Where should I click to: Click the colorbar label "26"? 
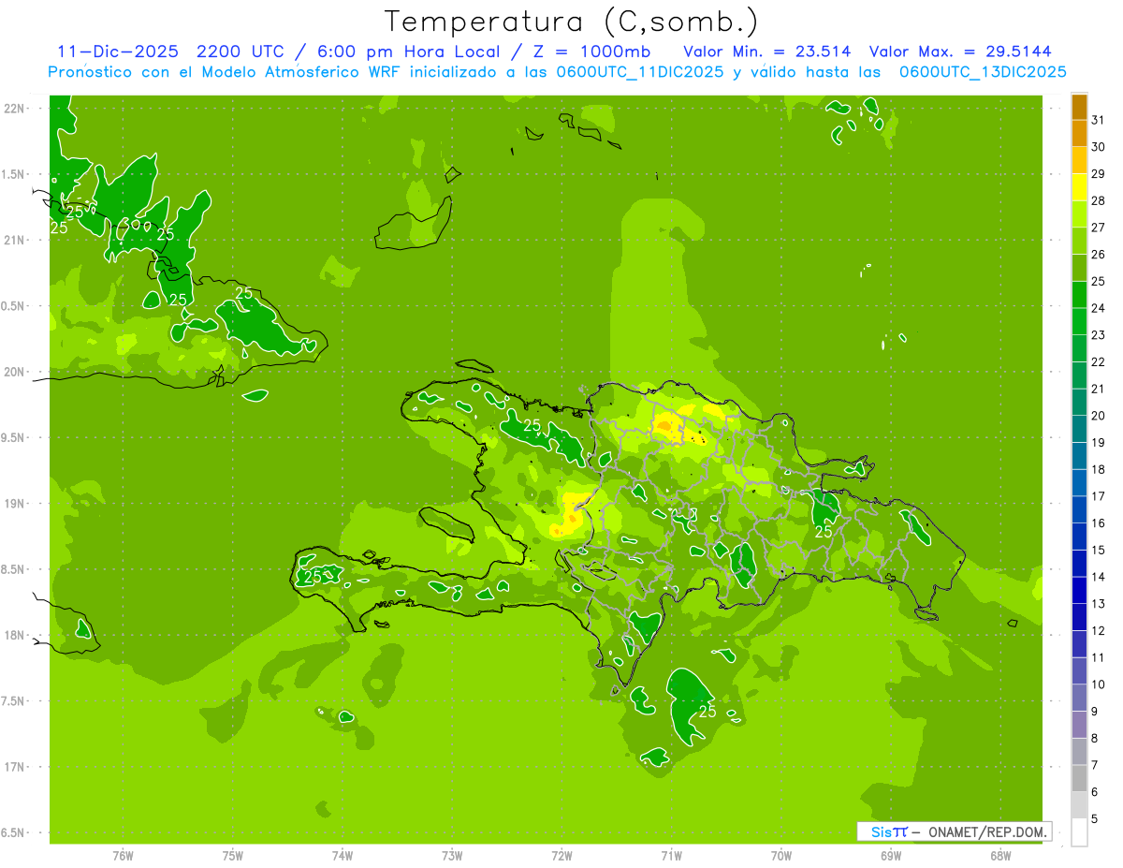(x=1098, y=254)
